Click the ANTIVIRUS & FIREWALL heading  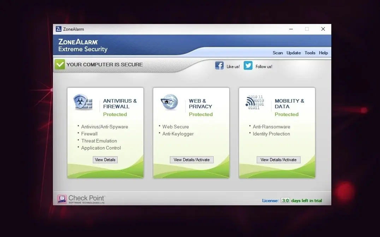tap(120, 104)
